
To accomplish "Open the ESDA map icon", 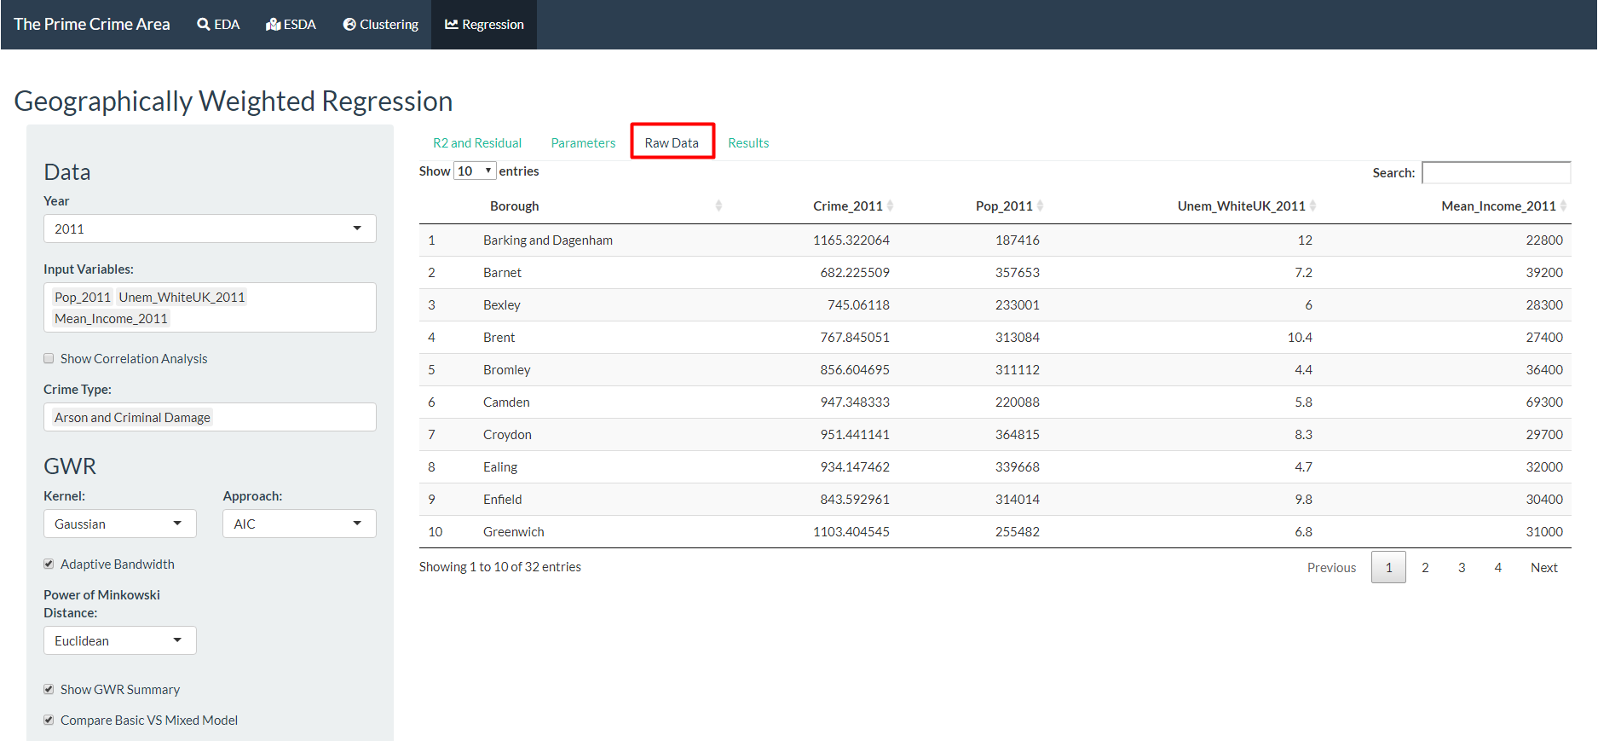I will (x=273, y=25).
